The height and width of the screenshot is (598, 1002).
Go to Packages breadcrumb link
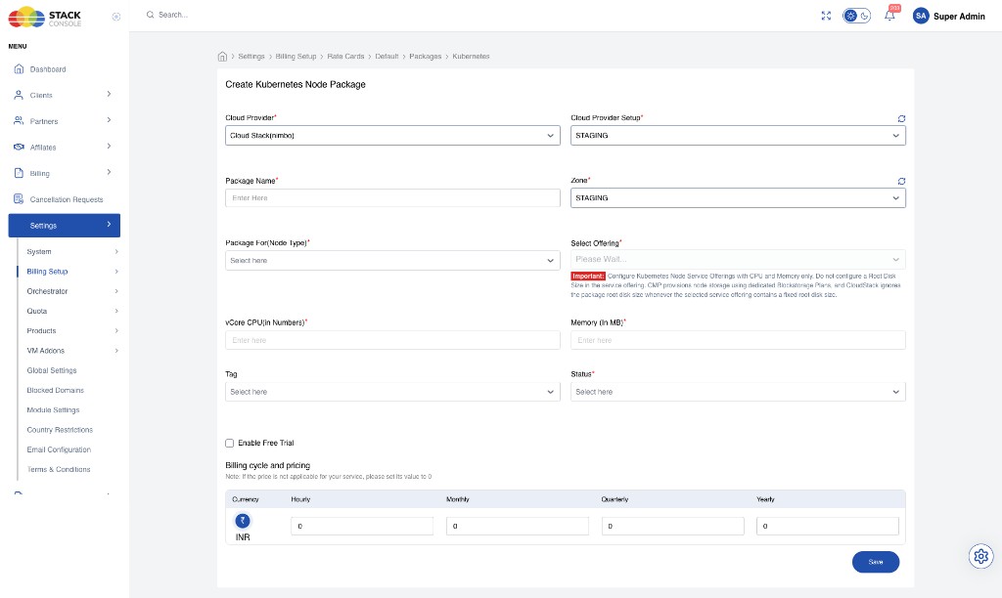(x=426, y=56)
